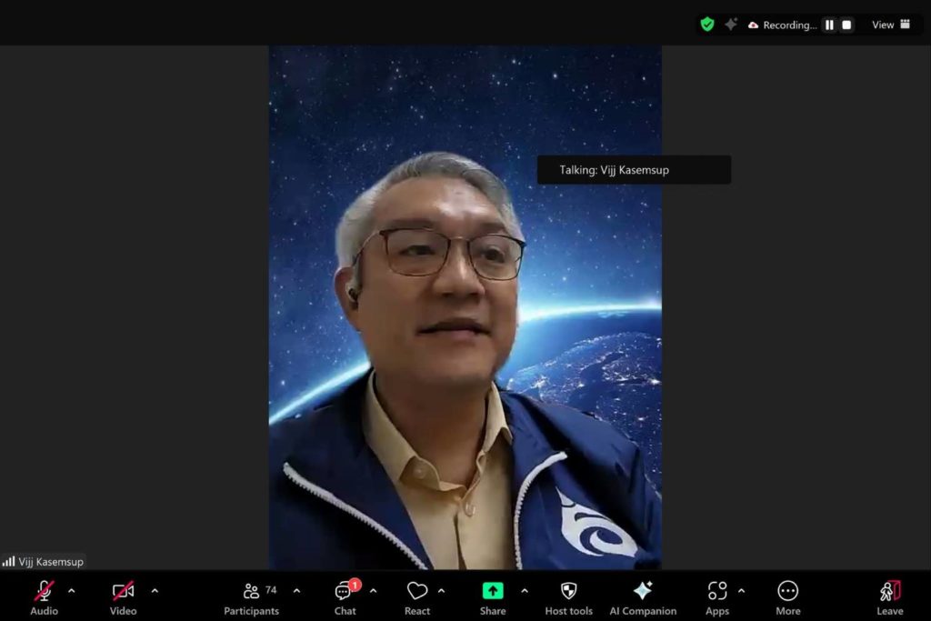The height and width of the screenshot is (621, 931).
Task: Expand the share options caret
Action: pyautogui.click(x=525, y=591)
